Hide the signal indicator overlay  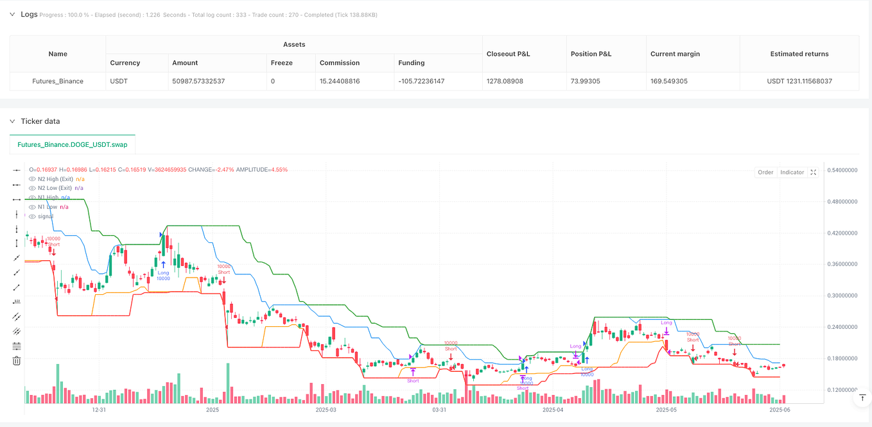point(32,216)
